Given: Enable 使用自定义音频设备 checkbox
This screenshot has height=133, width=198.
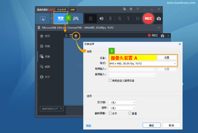Looking at the screenshot, I should click(x=110, y=80).
